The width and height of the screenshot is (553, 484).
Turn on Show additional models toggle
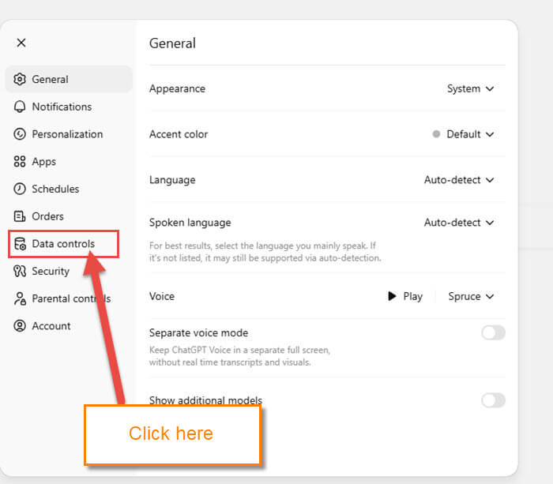(x=493, y=400)
